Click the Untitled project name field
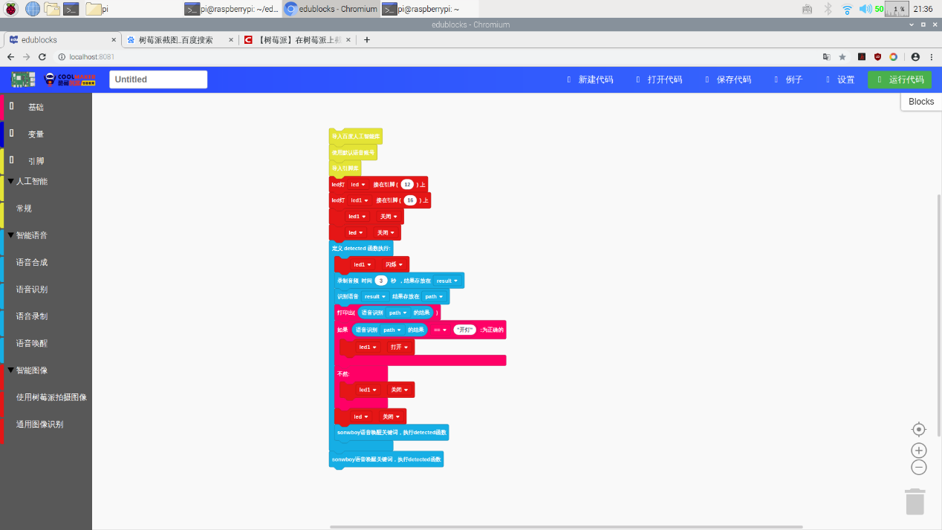942x530 pixels. [x=158, y=79]
